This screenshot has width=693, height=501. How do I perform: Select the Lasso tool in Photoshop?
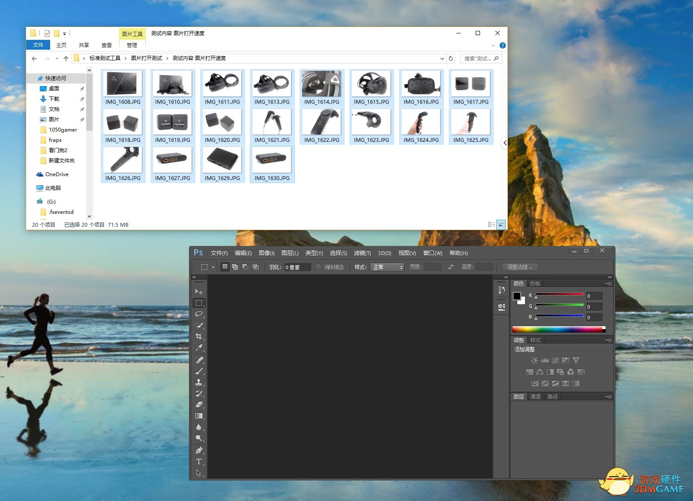click(198, 314)
